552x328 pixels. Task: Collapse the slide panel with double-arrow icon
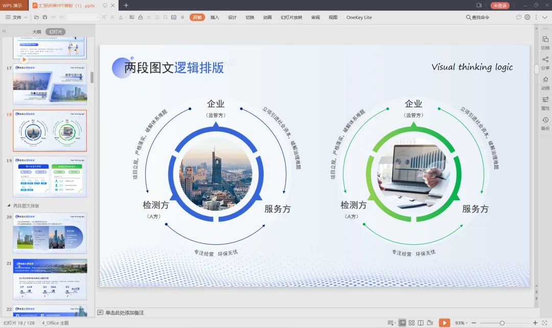(4, 31)
